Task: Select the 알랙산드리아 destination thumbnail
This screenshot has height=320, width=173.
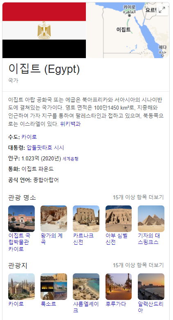Action: click(151, 286)
